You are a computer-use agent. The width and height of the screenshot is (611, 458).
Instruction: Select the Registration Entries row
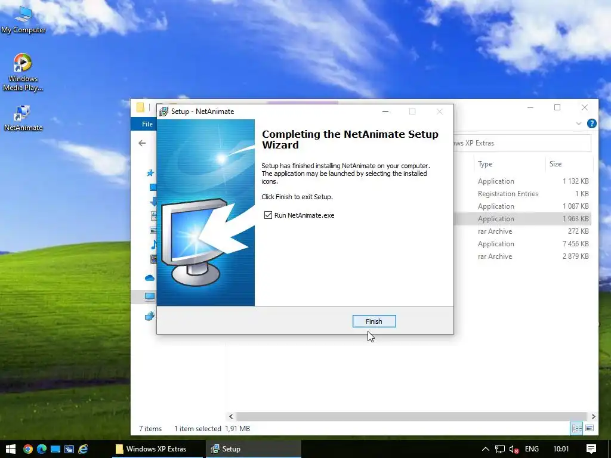pos(523,194)
